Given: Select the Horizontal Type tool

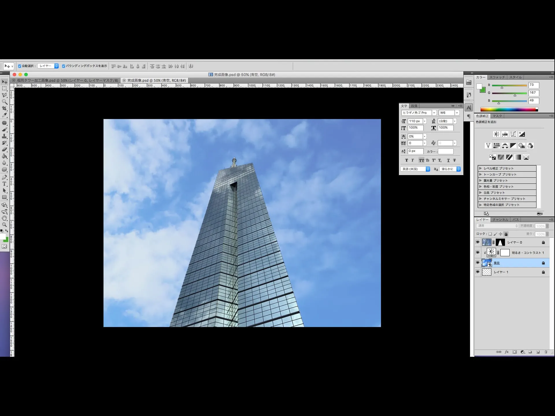Looking at the screenshot, I should pyautogui.click(x=4, y=184).
